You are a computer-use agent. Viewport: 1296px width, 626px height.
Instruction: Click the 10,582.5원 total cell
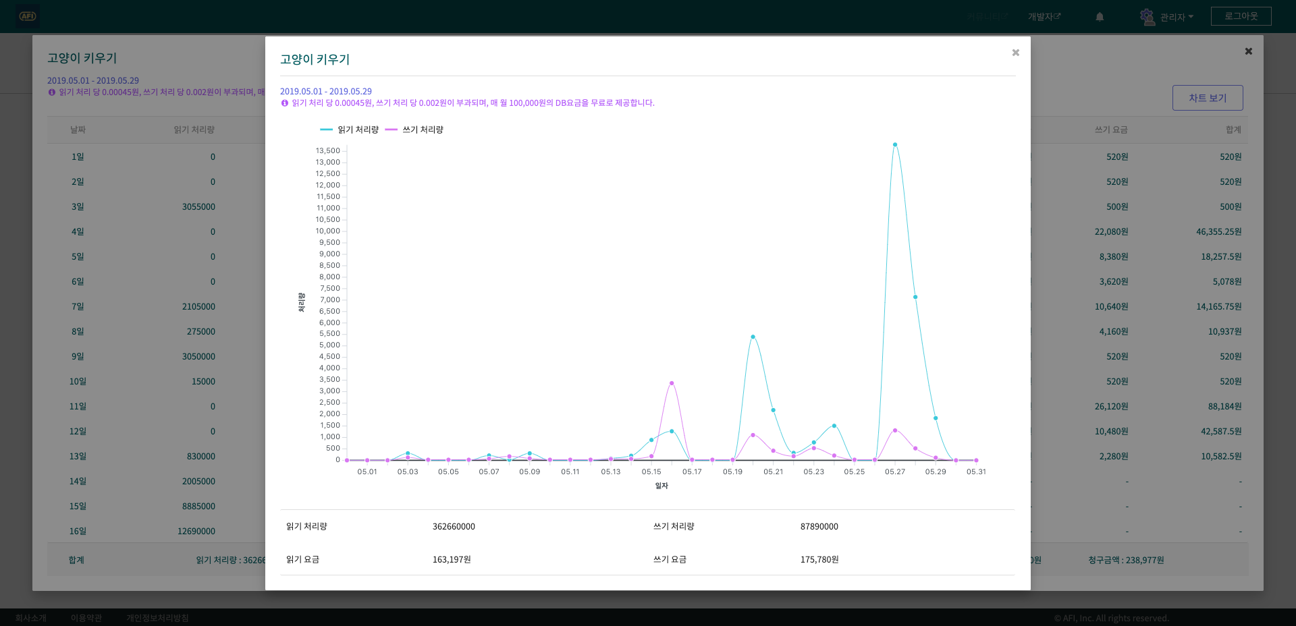click(1221, 457)
